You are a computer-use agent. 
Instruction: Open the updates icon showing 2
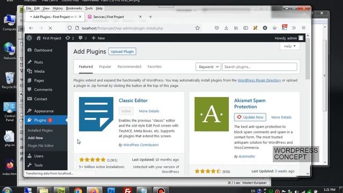click(70, 38)
